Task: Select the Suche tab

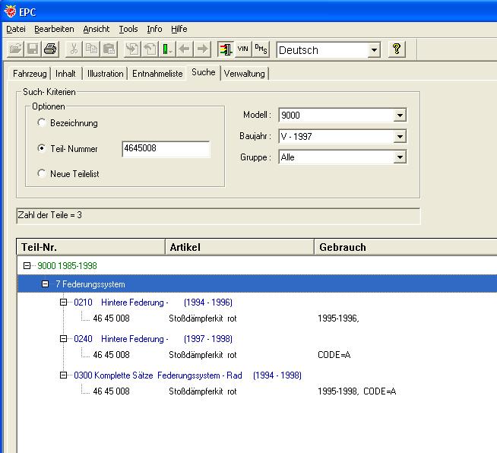Action: [x=204, y=72]
